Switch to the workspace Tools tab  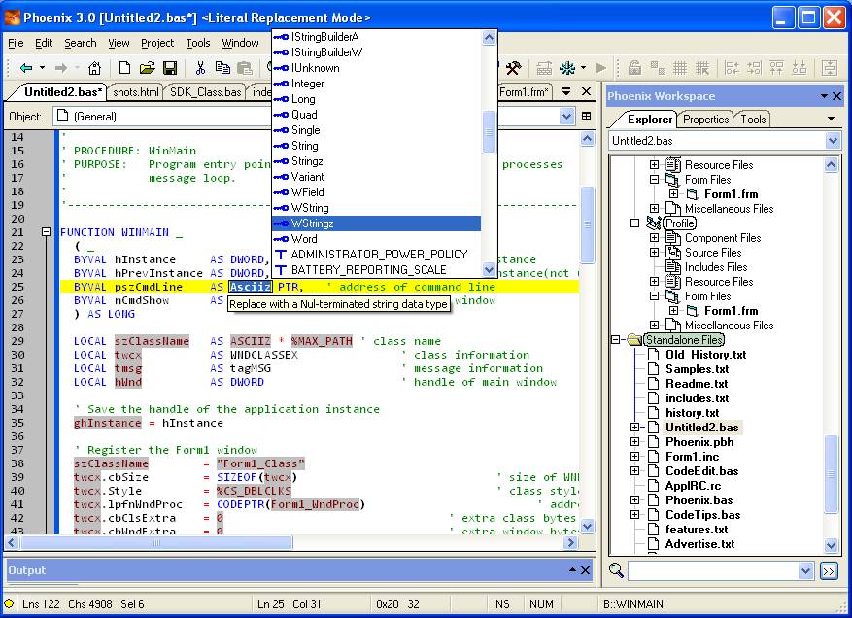click(753, 120)
